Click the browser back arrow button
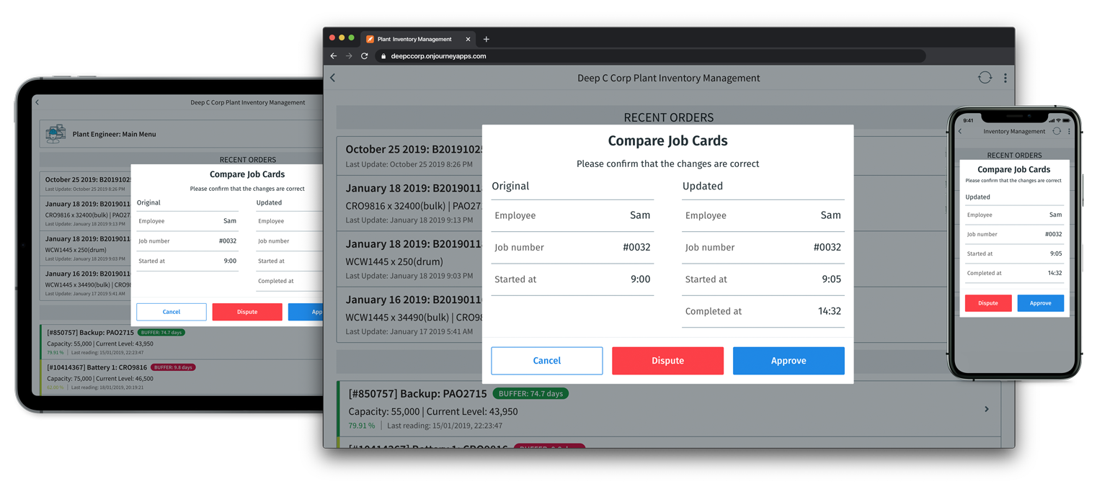The image size is (1097, 494). pos(333,56)
